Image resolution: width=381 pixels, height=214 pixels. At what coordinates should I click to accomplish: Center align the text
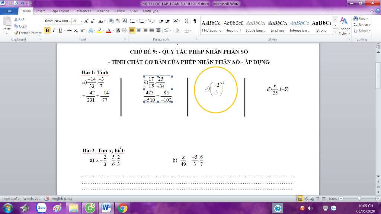pyautogui.click(x=138, y=30)
